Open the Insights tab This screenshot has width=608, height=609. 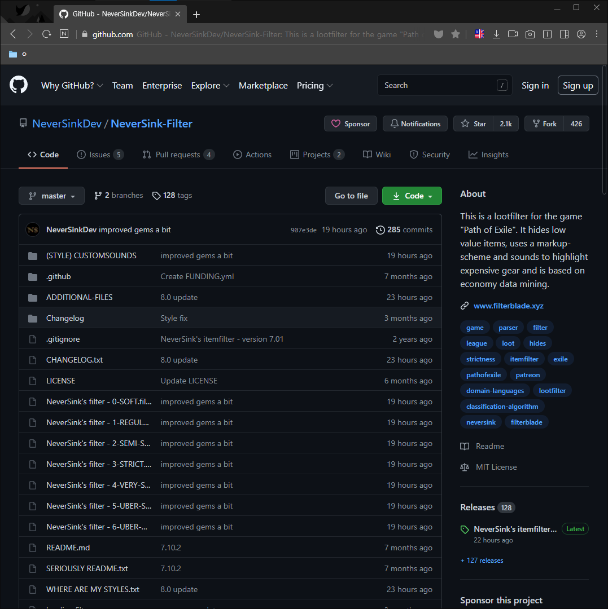[x=488, y=155]
